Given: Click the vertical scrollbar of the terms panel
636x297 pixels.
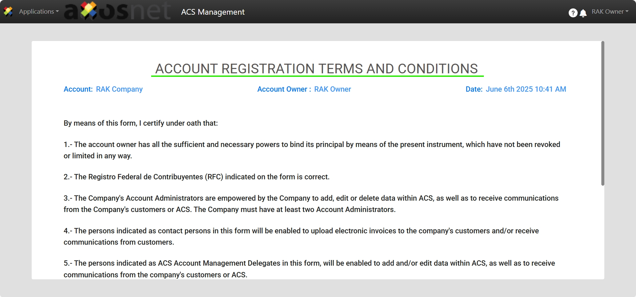Looking at the screenshot, I should pyautogui.click(x=602, y=113).
